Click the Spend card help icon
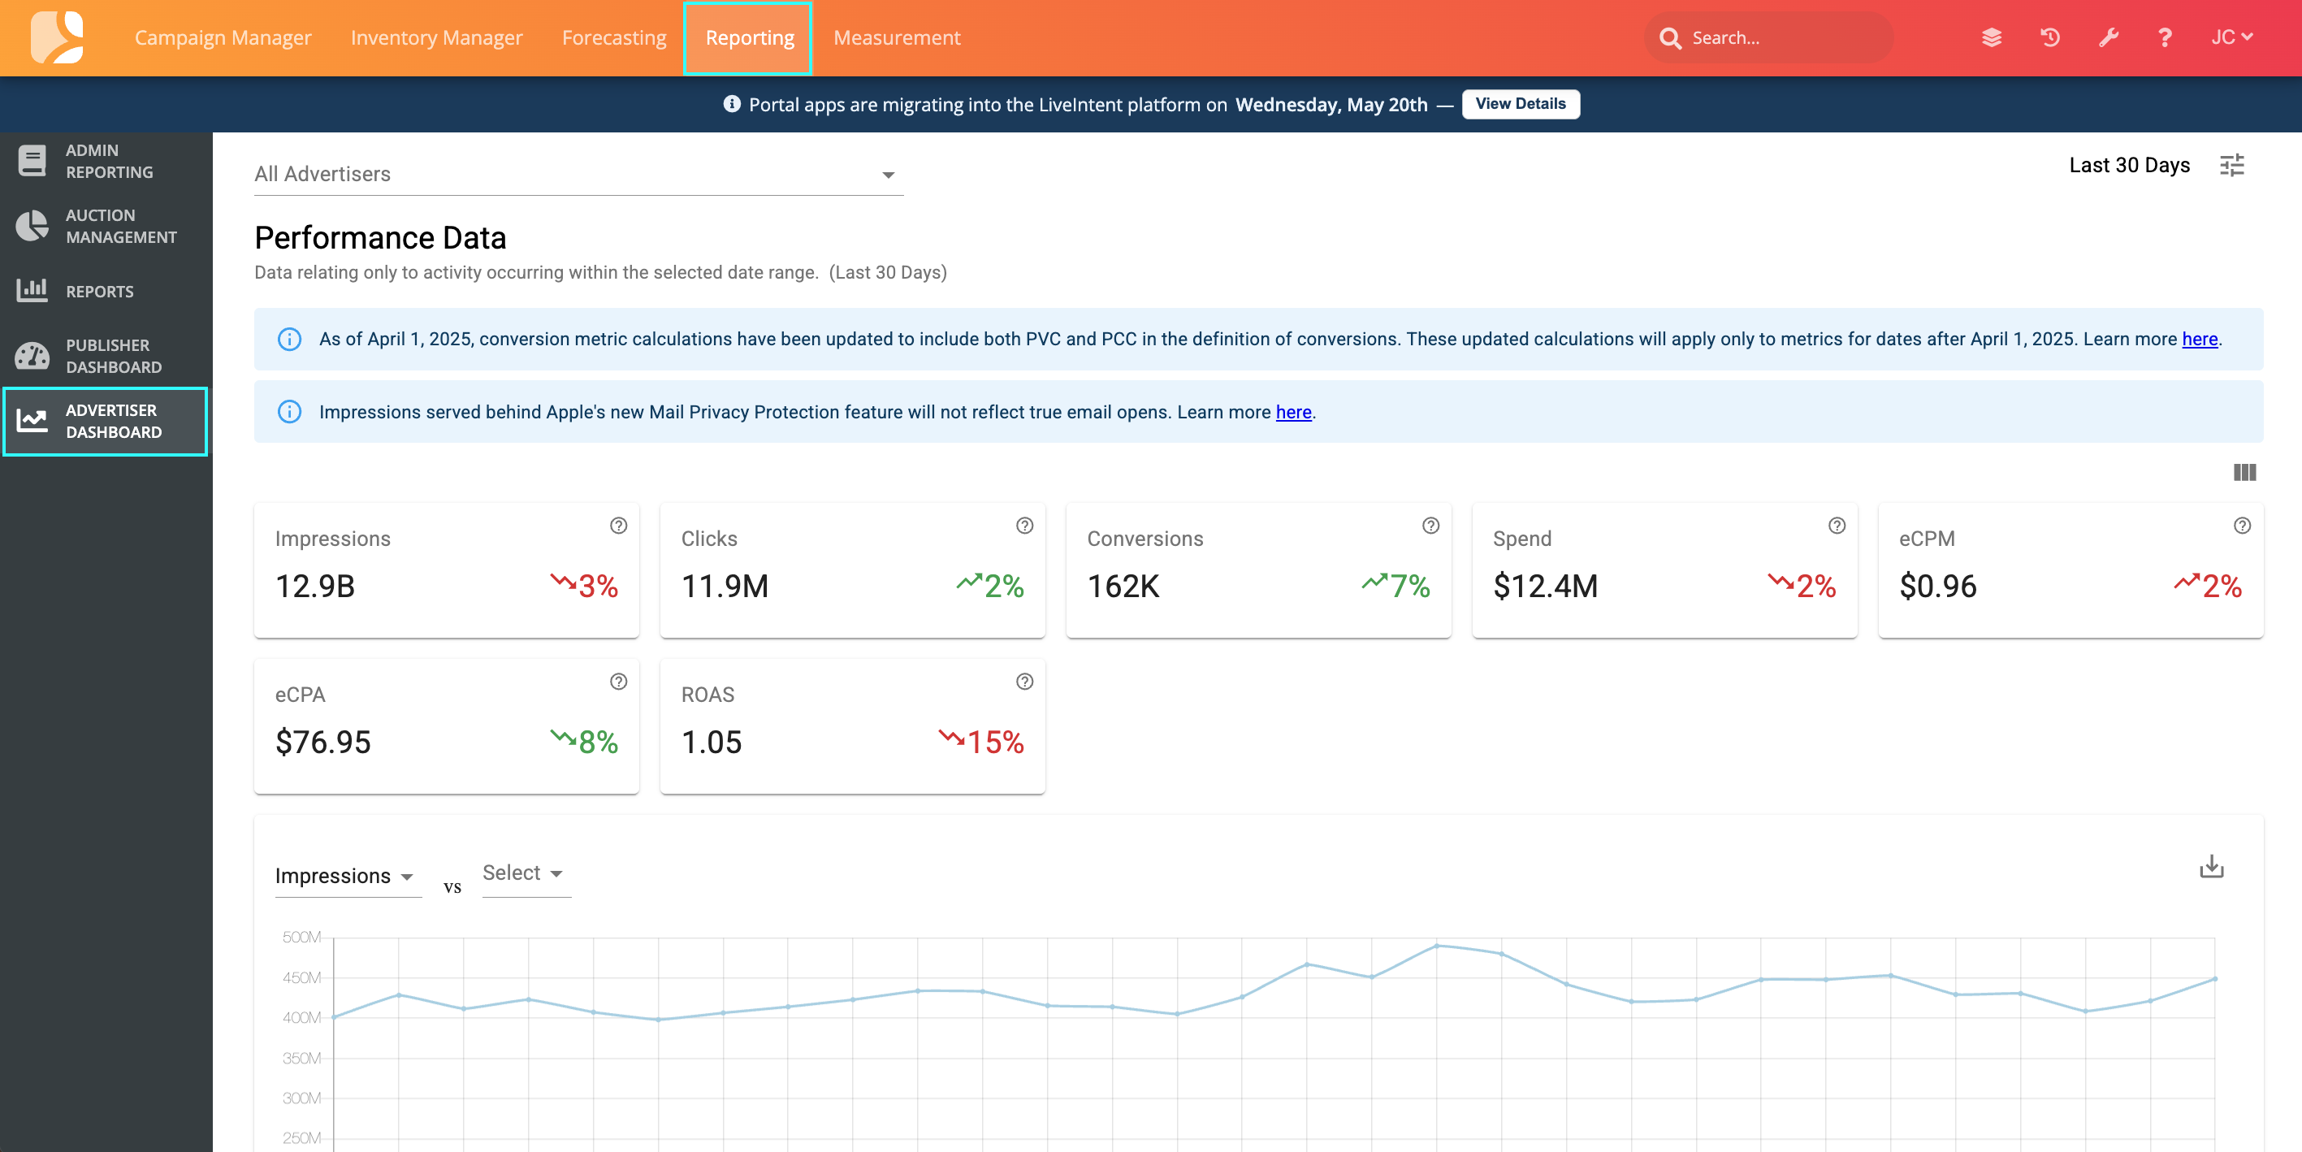 pos(1837,526)
